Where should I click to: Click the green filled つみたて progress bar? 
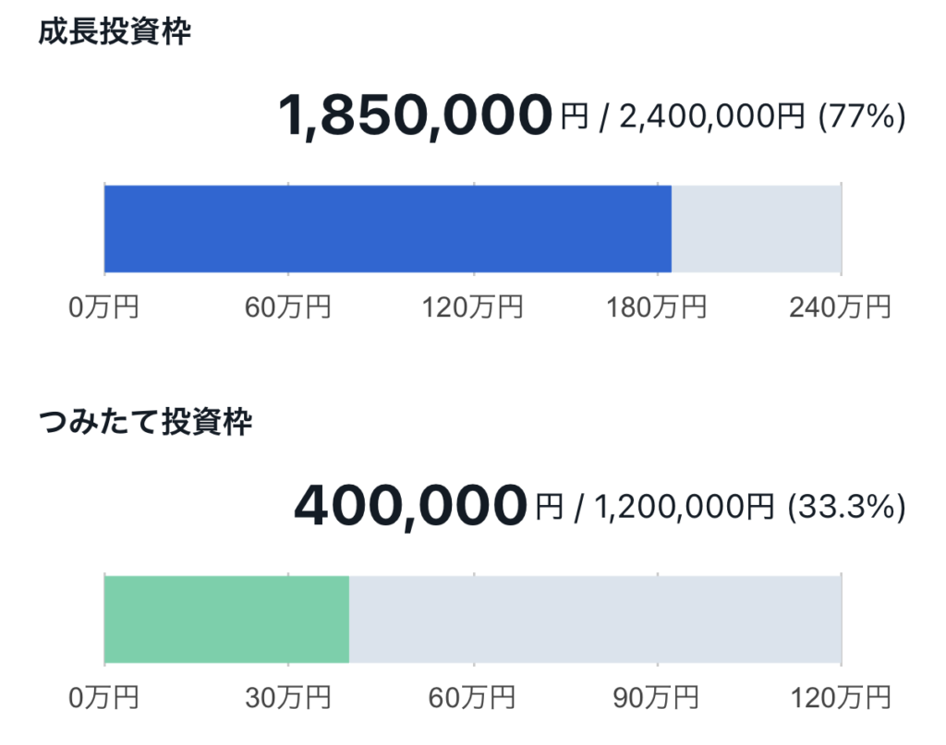(226, 619)
